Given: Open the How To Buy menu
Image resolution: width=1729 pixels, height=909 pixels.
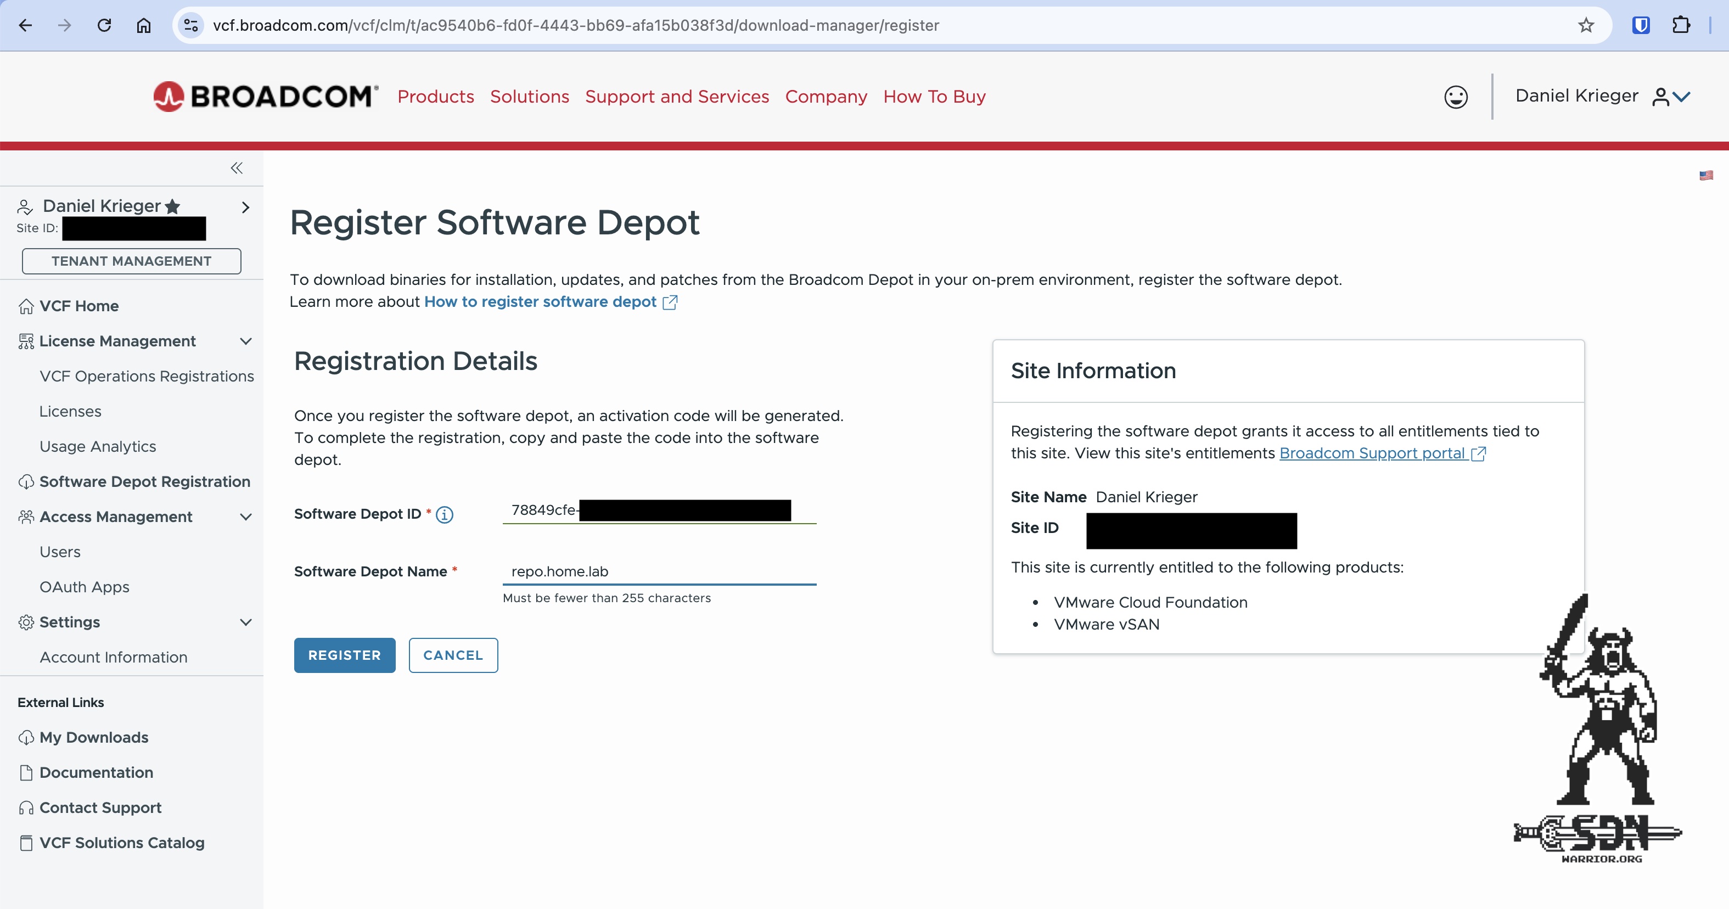Looking at the screenshot, I should point(934,97).
